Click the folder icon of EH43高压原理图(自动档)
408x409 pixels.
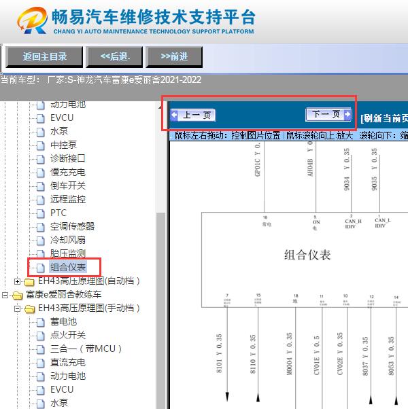pos(29,282)
